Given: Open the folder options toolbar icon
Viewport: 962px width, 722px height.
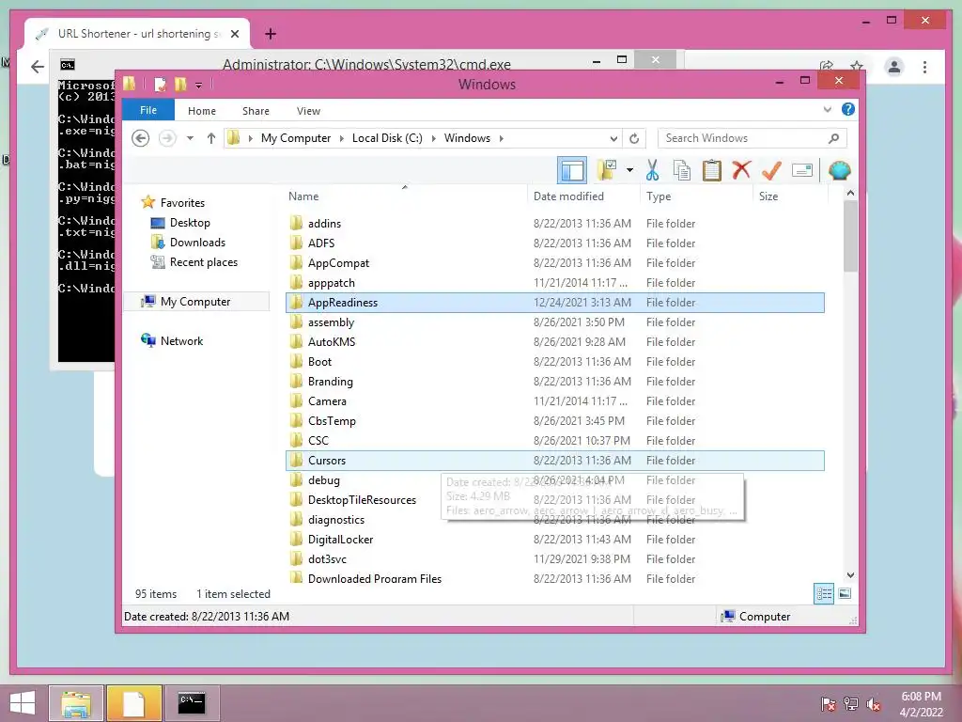Looking at the screenshot, I should tap(607, 170).
